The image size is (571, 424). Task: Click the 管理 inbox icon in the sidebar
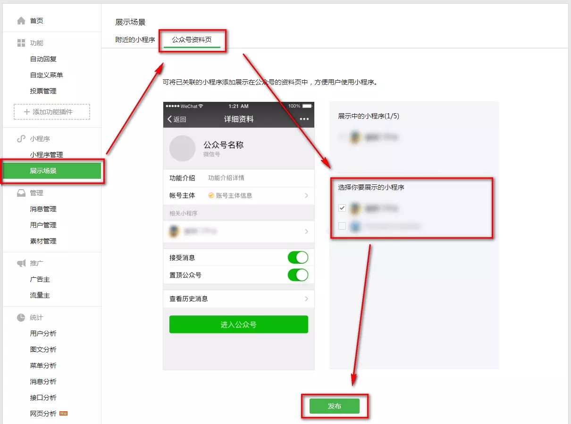click(x=21, y=193)
